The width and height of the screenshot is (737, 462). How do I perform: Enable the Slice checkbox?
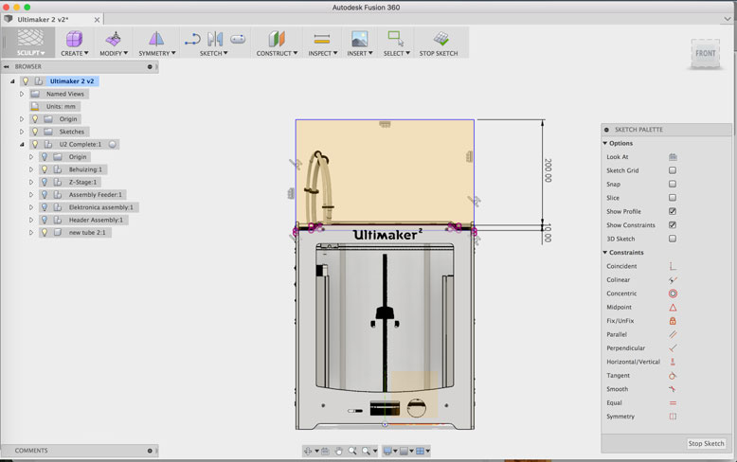[673, 198]
